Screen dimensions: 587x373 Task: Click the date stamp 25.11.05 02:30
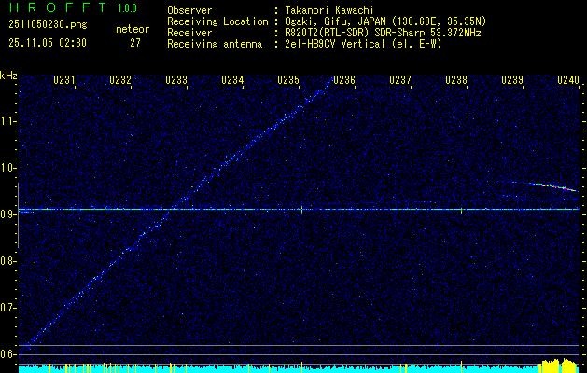[48, 43]
